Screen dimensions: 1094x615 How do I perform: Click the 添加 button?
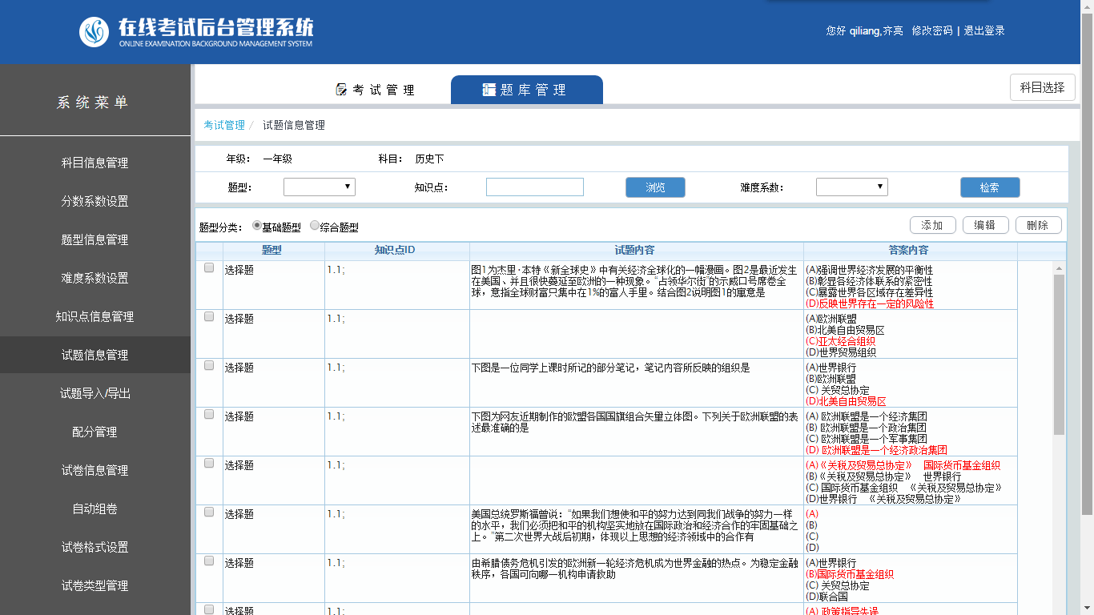[932, 225]
